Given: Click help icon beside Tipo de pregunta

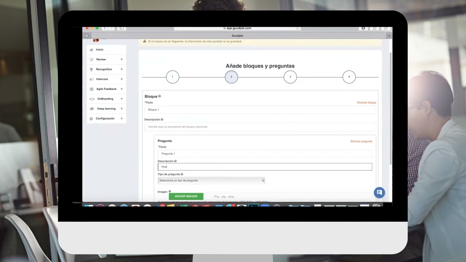Looking at the screenshot, I should [182, 174].
